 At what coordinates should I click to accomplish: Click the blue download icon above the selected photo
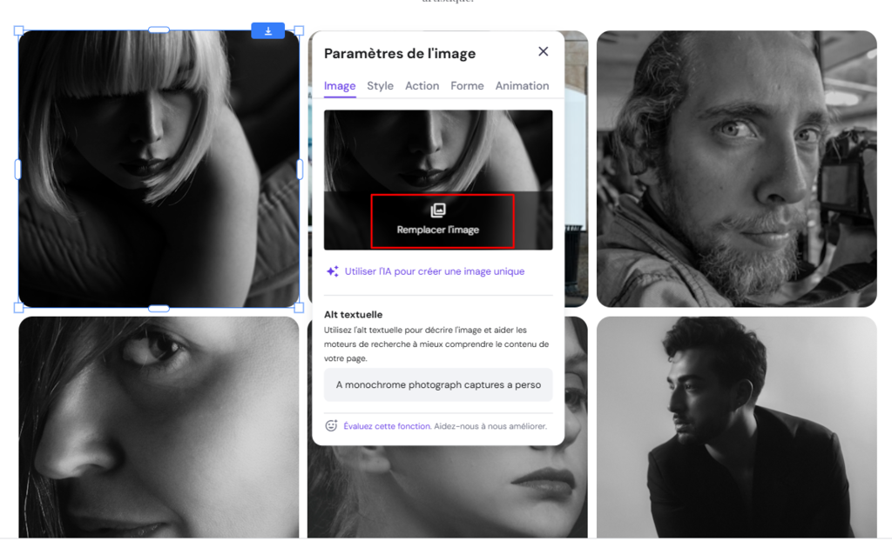coord(267,30)
